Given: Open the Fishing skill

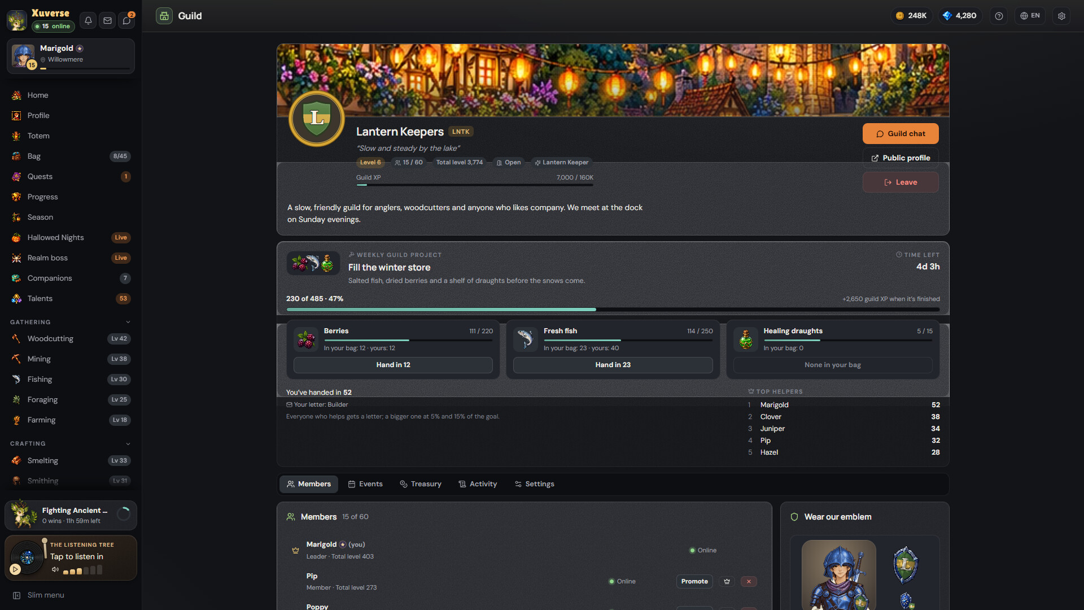Looking at the screenshot, I should coord(71,380).
